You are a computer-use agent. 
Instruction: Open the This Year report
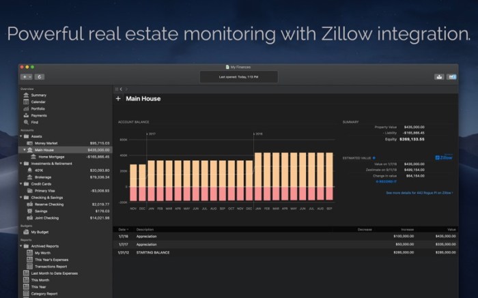point(38,286)
